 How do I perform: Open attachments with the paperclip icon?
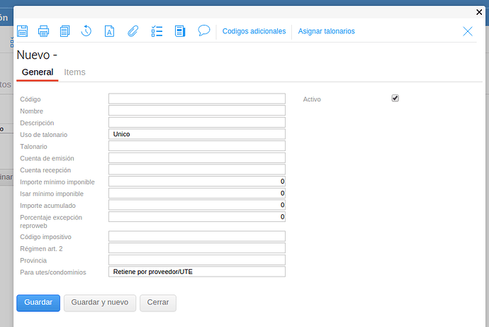coord(132,31)
